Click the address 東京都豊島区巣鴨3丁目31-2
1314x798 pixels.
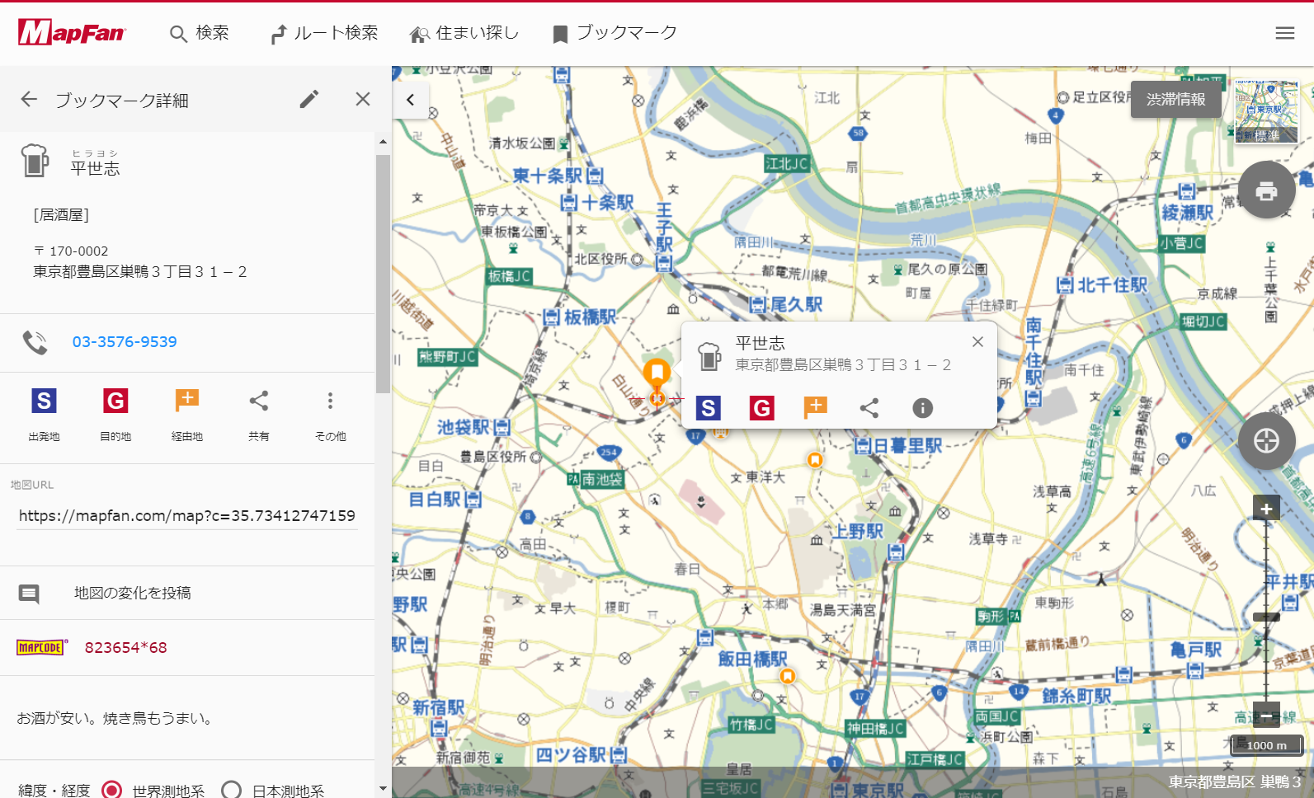[x=140, y=272]
